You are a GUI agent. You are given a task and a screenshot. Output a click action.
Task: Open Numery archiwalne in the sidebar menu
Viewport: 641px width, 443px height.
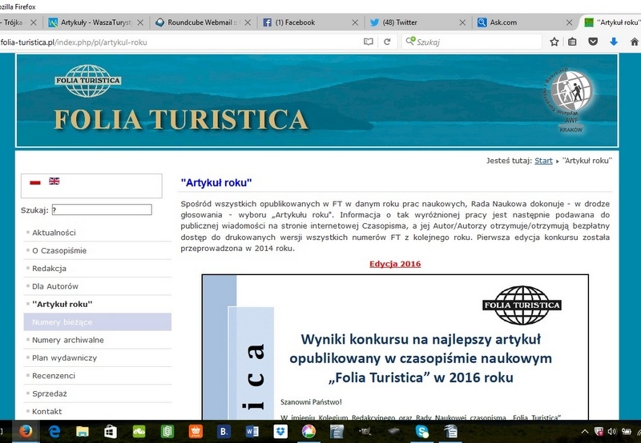67,340
